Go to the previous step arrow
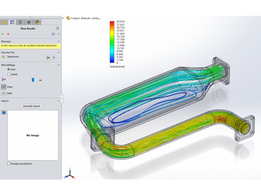 (53, 34)
